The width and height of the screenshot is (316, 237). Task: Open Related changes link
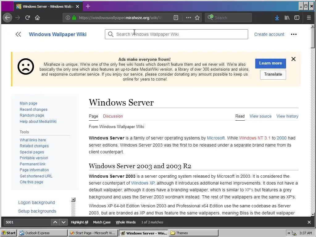[x=34, y=146]
